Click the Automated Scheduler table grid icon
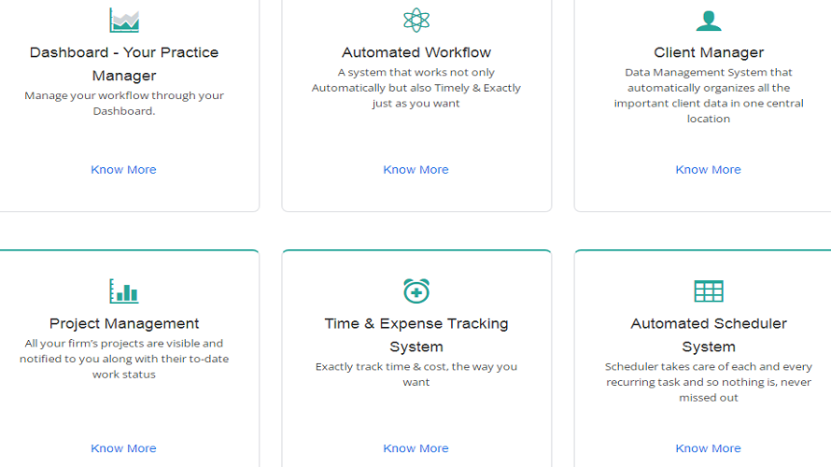The height and width of the screenshot is (467, 831). tap(709, 290)
